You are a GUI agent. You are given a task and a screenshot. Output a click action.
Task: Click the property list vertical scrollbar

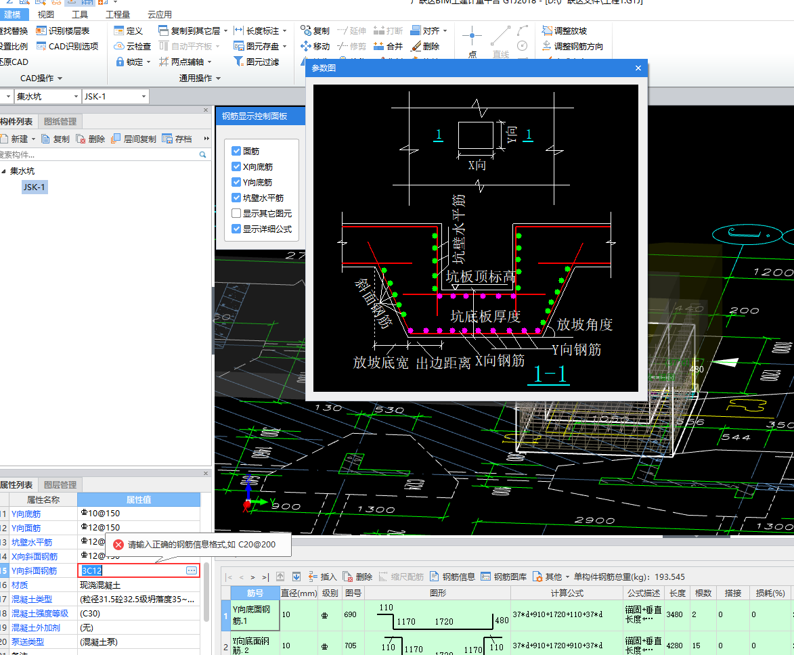coord(206,591)
